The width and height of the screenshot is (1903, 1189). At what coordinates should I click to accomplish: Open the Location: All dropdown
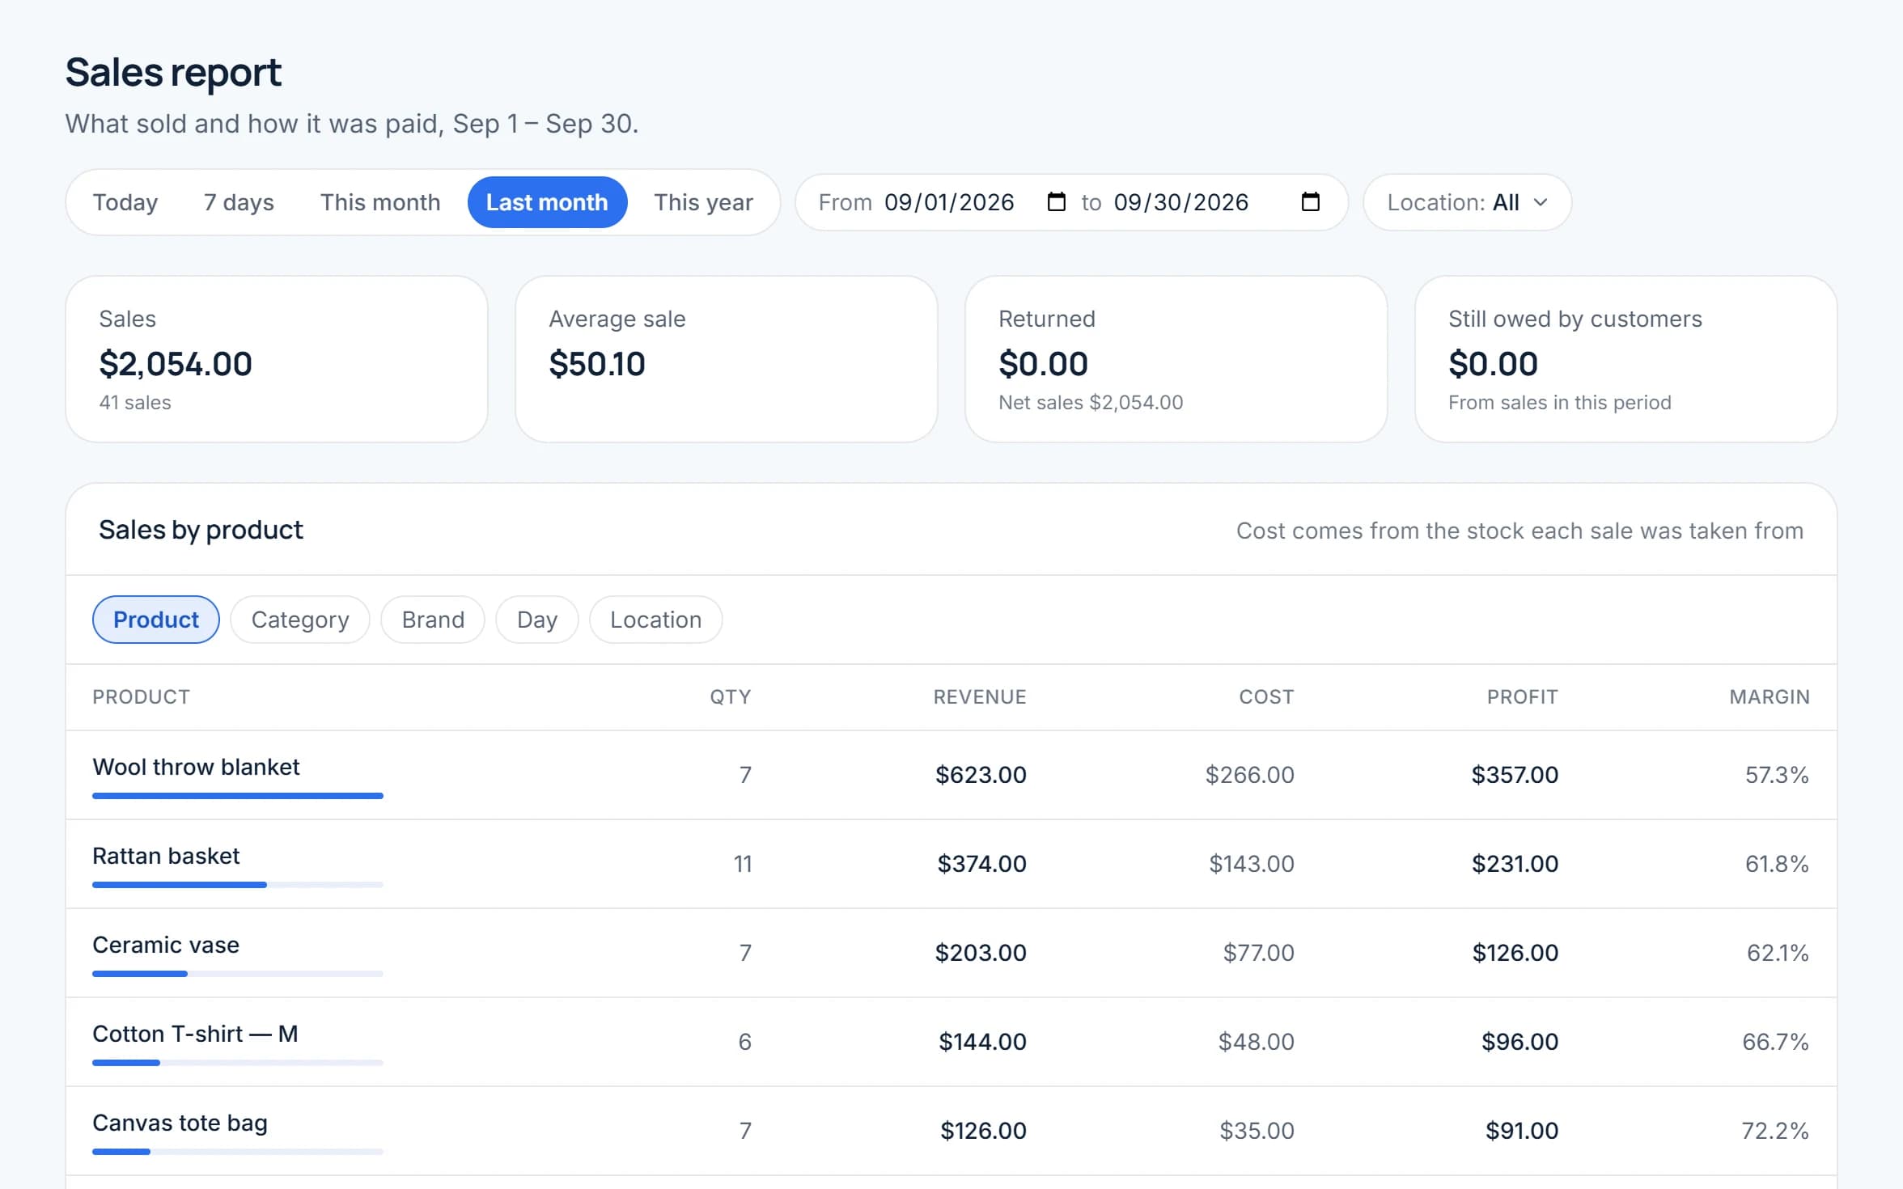[x=1467, y=202]
